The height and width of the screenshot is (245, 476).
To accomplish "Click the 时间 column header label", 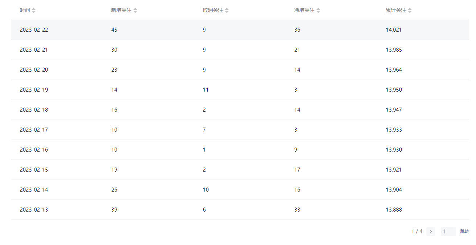I will click(25, 11).
